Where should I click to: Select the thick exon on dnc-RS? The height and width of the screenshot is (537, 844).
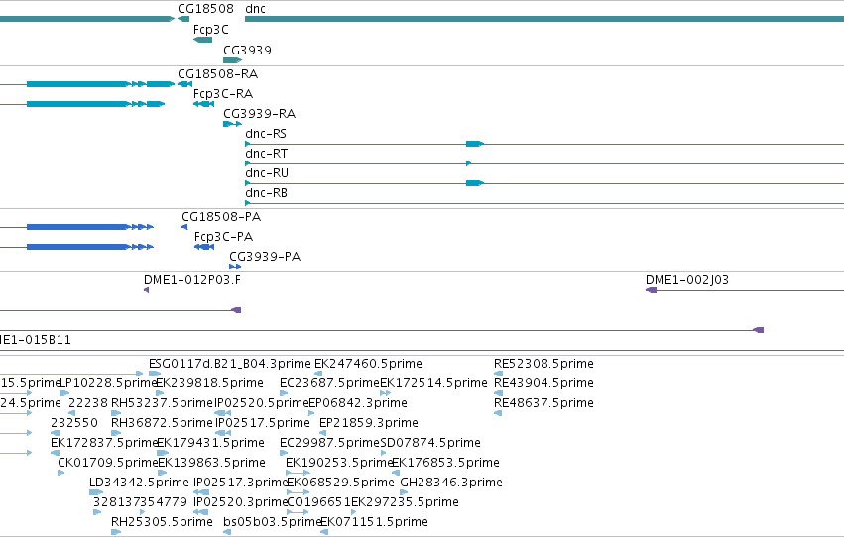tap(475, 144)
